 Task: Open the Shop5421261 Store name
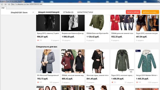click(19, 12)
